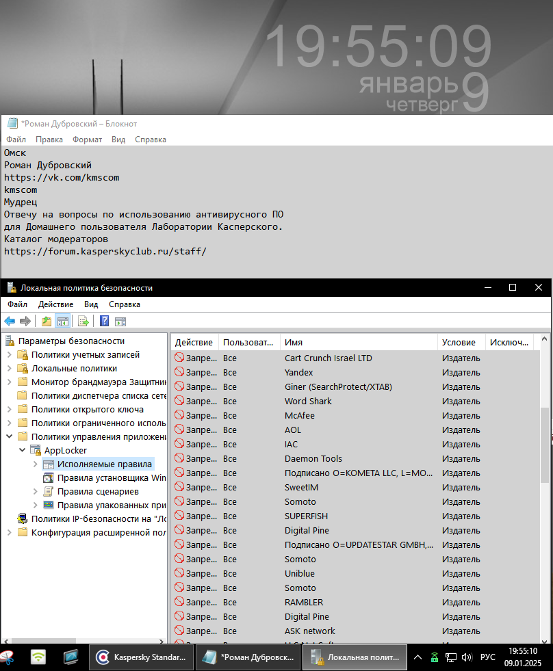
Task: Click the scissors snipping icon in the taskbar
Action: [x=7, y=657]
